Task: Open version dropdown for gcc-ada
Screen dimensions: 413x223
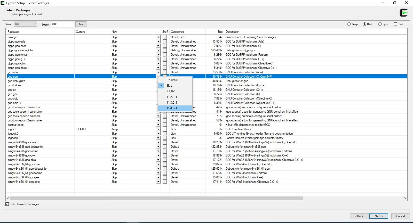Action: tap(158, 72)
